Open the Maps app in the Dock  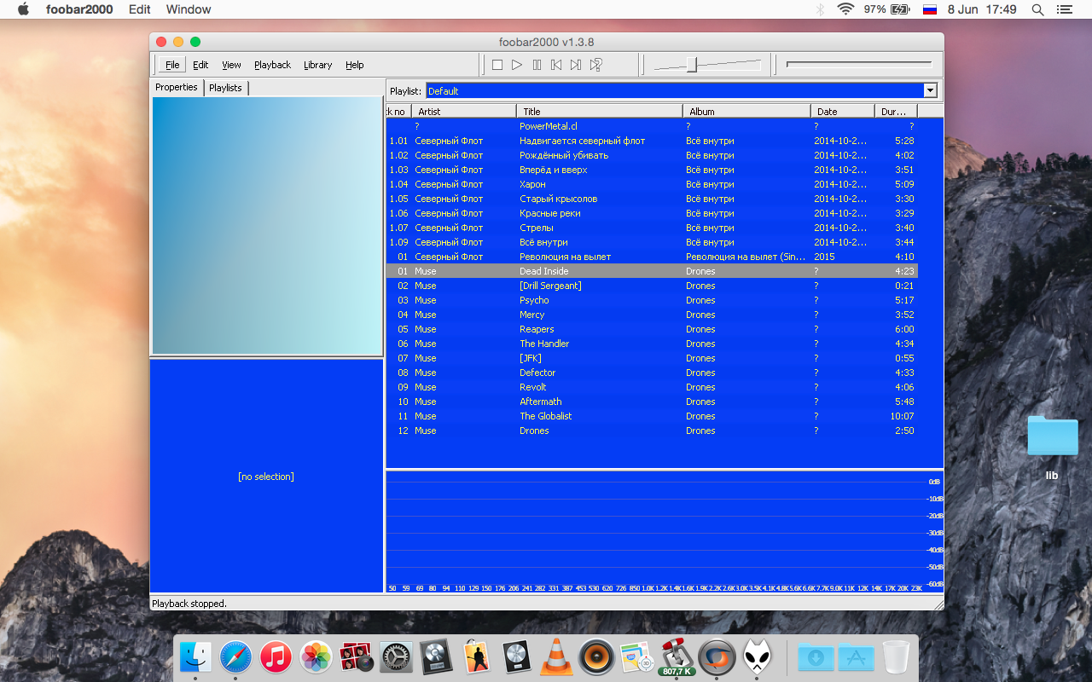click(x=636, y=657)
